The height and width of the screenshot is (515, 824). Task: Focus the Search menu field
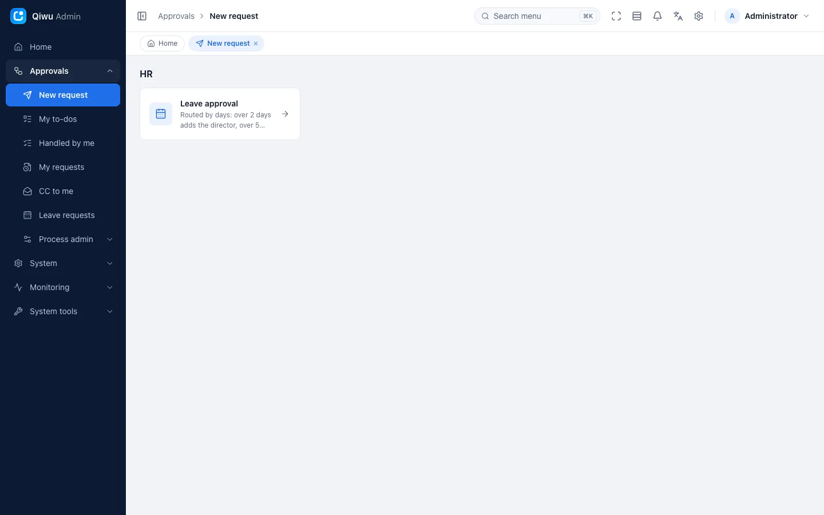(537, 16)
